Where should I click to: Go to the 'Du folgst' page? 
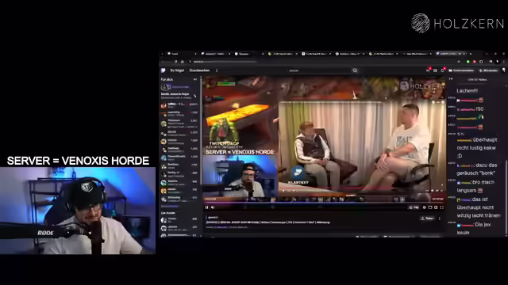point(177,70)
